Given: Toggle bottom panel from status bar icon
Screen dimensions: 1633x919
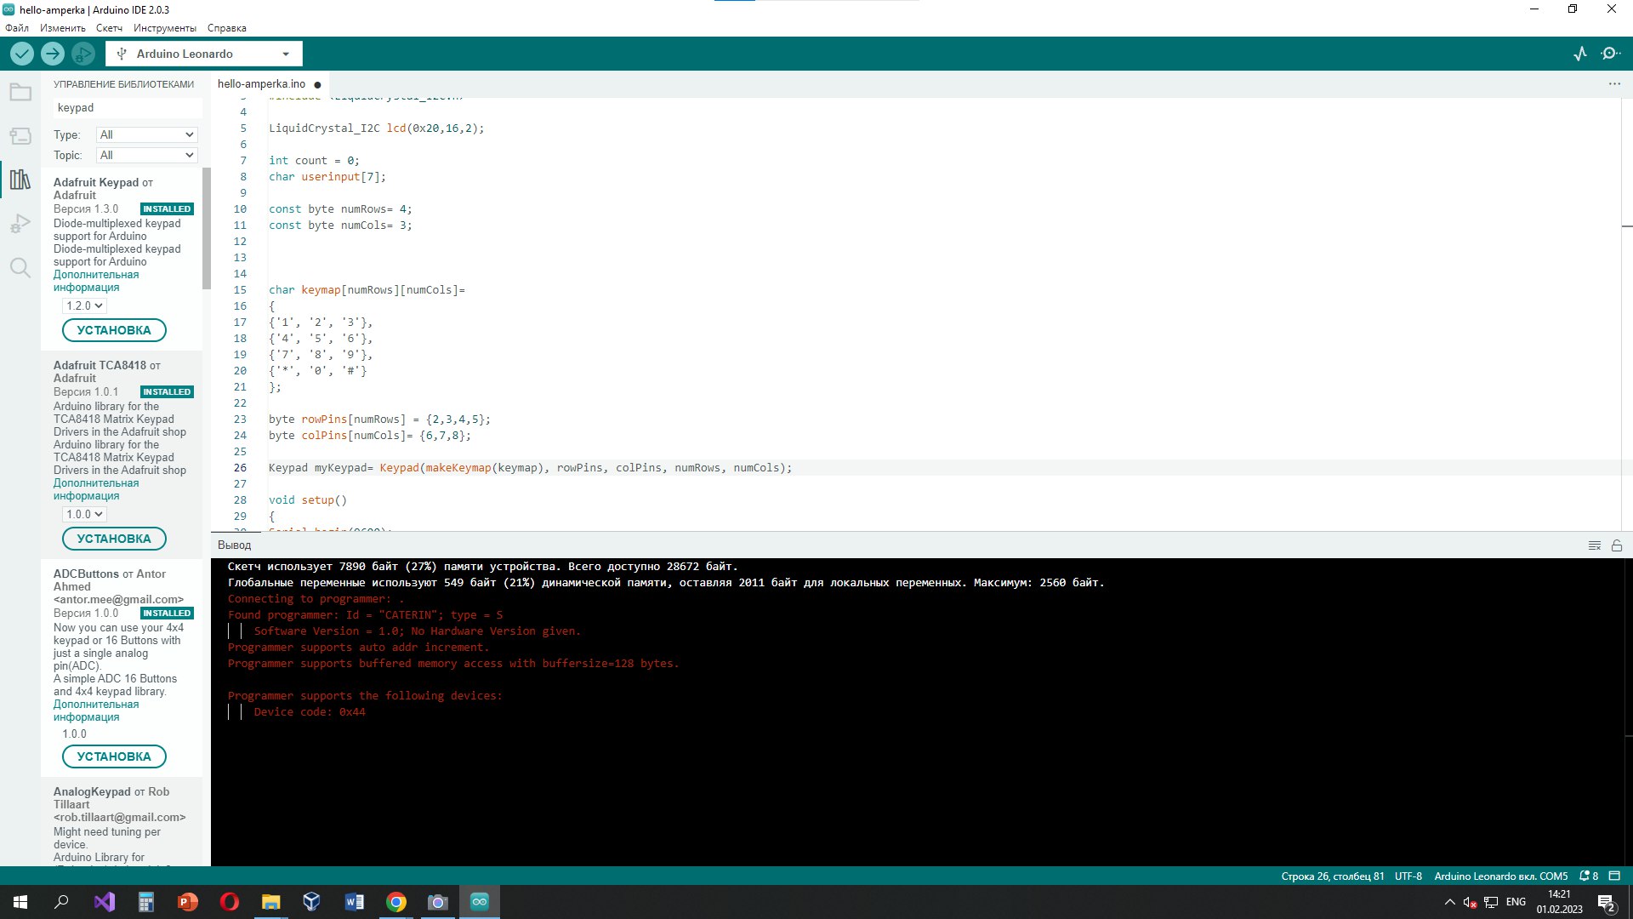Looking at the screenshot, I should coord(1614,876).
